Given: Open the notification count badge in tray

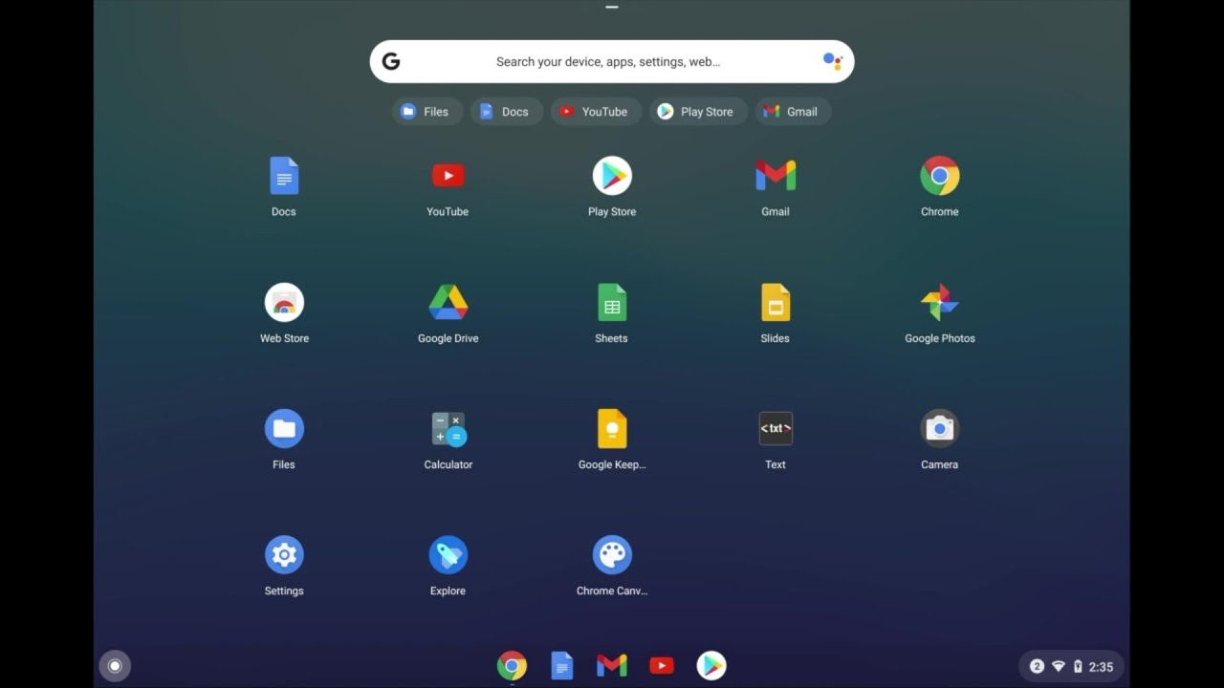Looking at the screenshot, I should point(1037,667).
